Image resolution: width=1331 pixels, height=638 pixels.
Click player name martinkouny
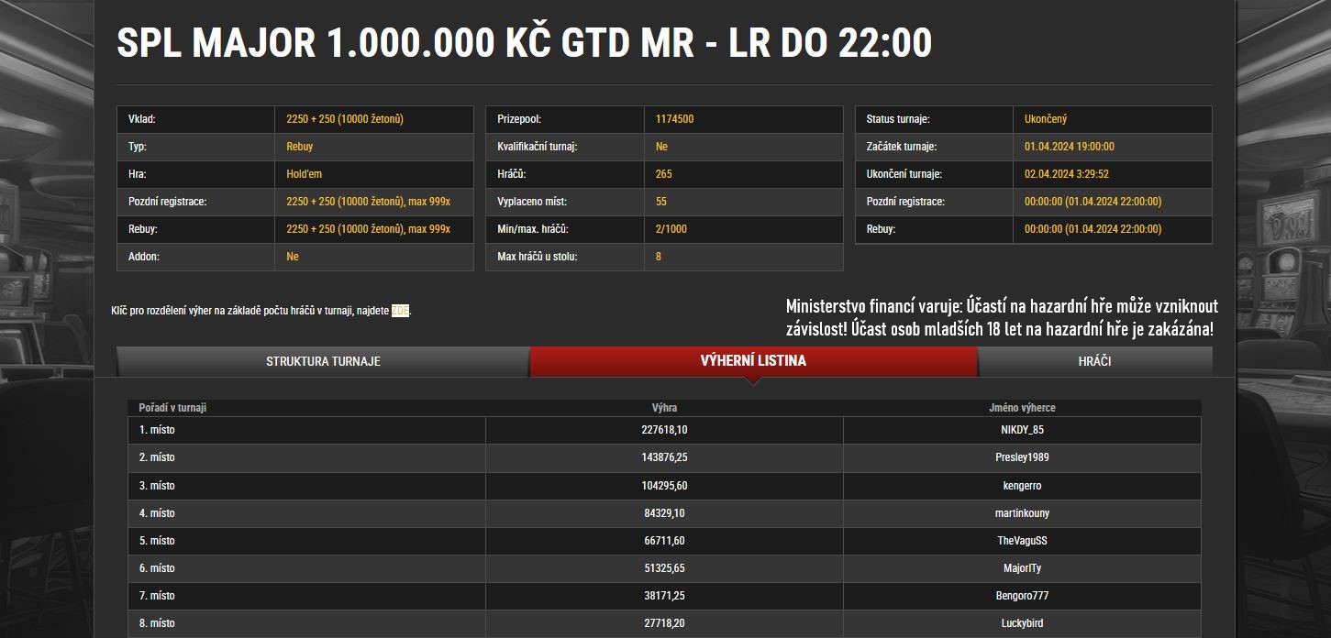pyautogui.click(x=1021, y=513)
